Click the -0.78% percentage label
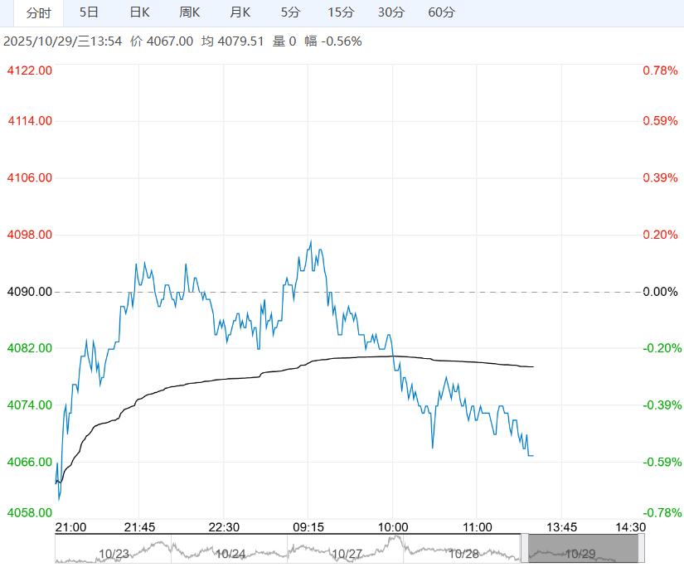The height and width of the screenshot is (567, 684). pyautogui.click(x=662, y=512)
